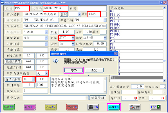Click the yellow F4 button
This screenshot has width=168, height=113.
tap(51, 107)
